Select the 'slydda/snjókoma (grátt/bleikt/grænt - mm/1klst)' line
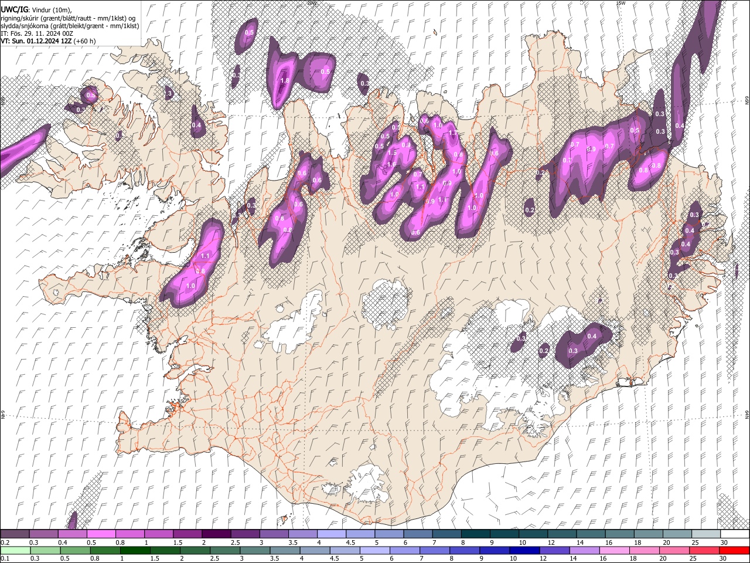 (x=70, y=26)
